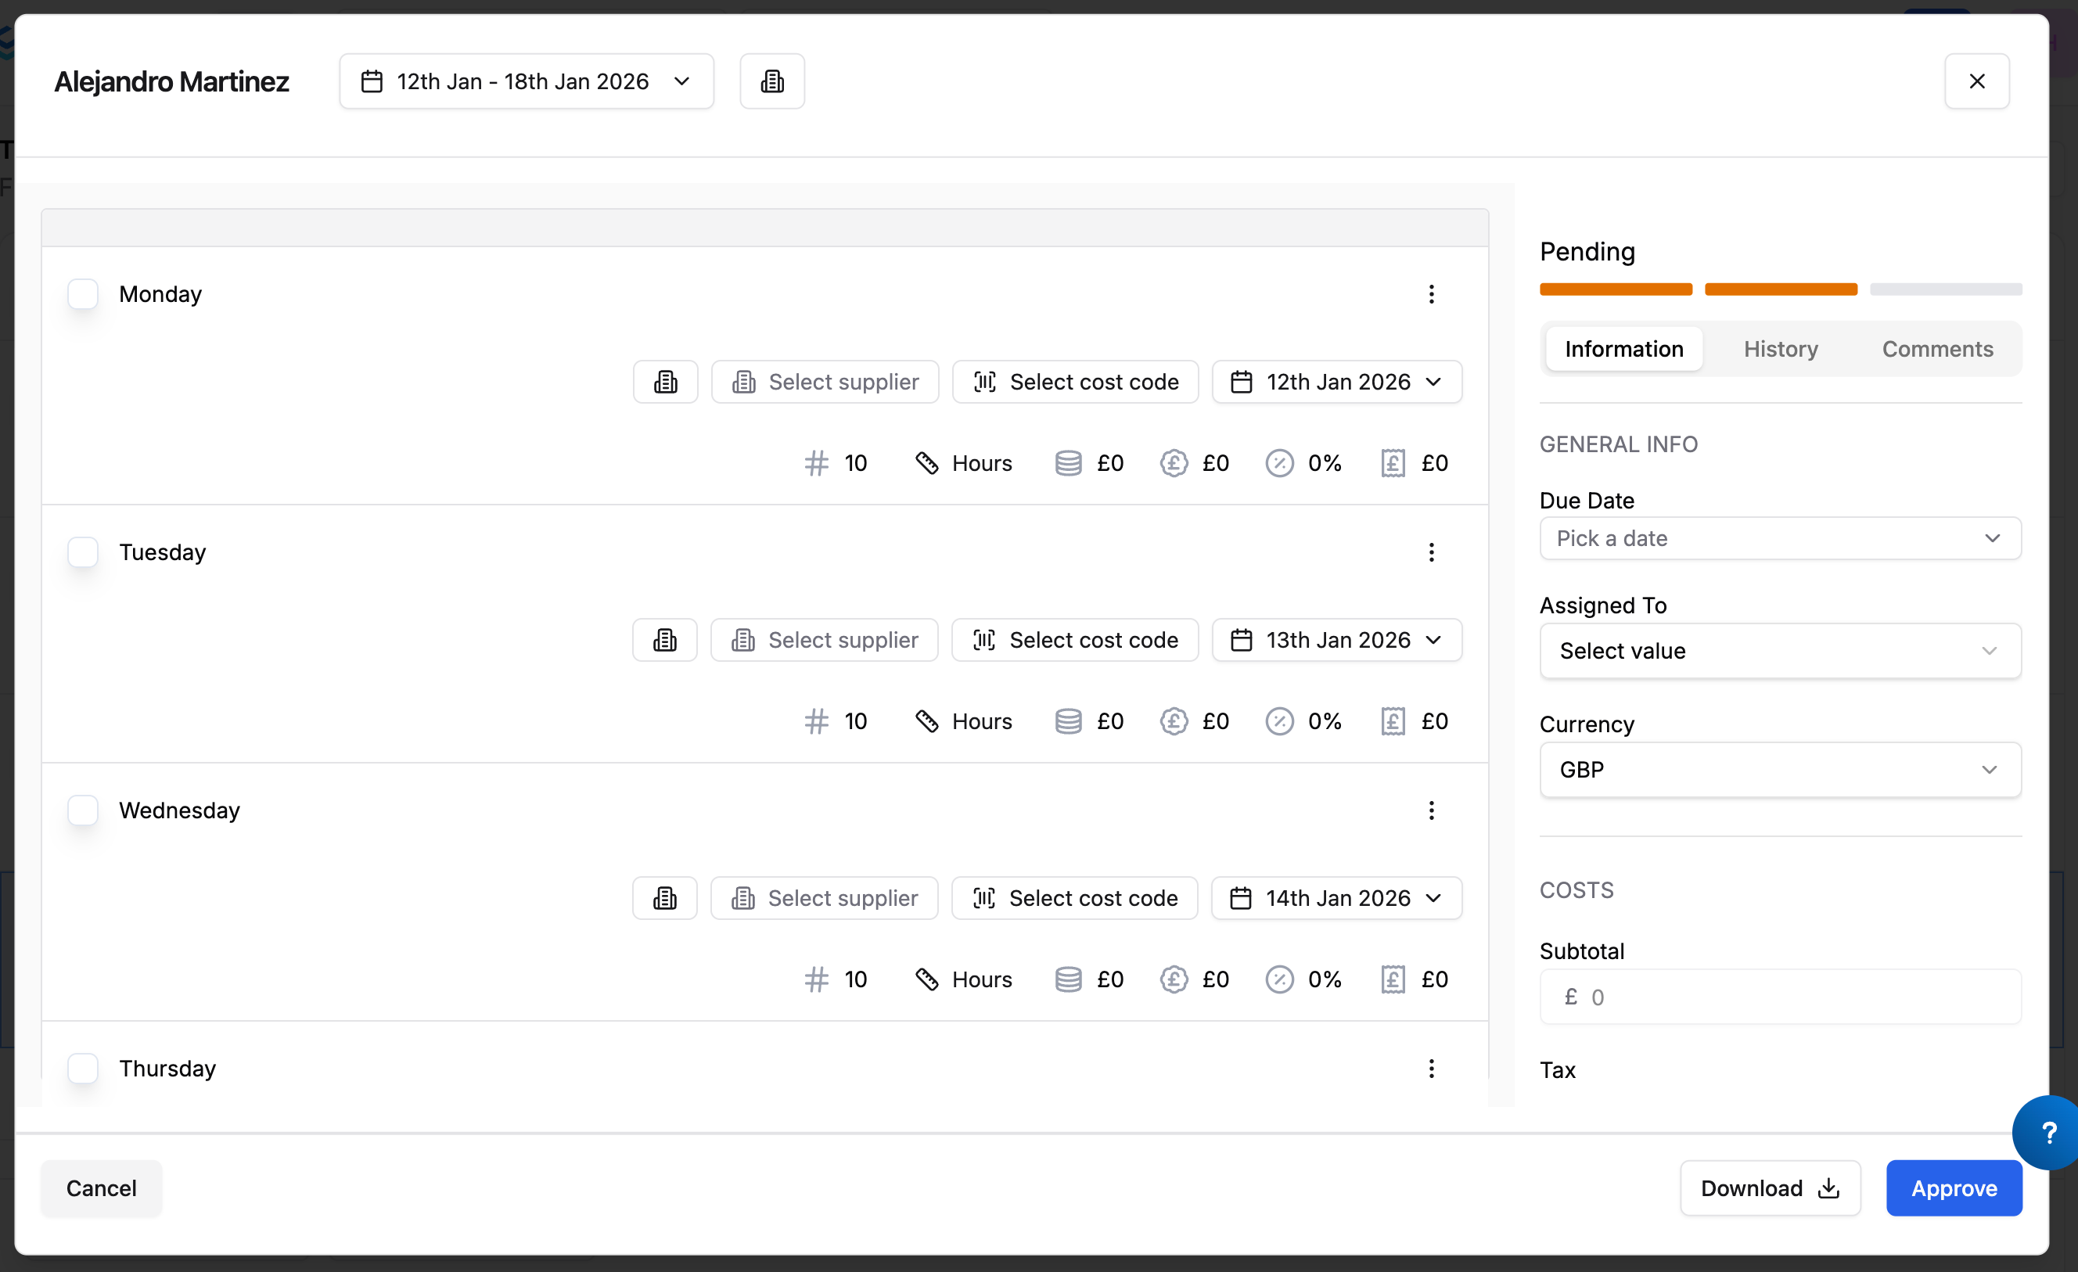Click the Monday quantity value 10
The width and height of the screenshot is (2078, 1272).
coord(855,463)
